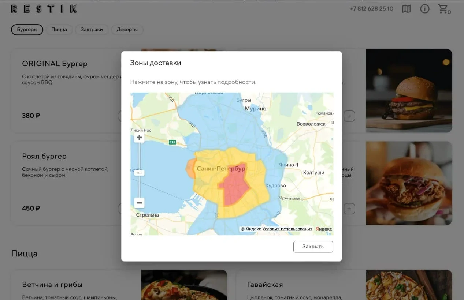Open the delivery zones map icon in header
Image resolution: width=464 pixels, height=300 pixels.
(x=407, y=9)
